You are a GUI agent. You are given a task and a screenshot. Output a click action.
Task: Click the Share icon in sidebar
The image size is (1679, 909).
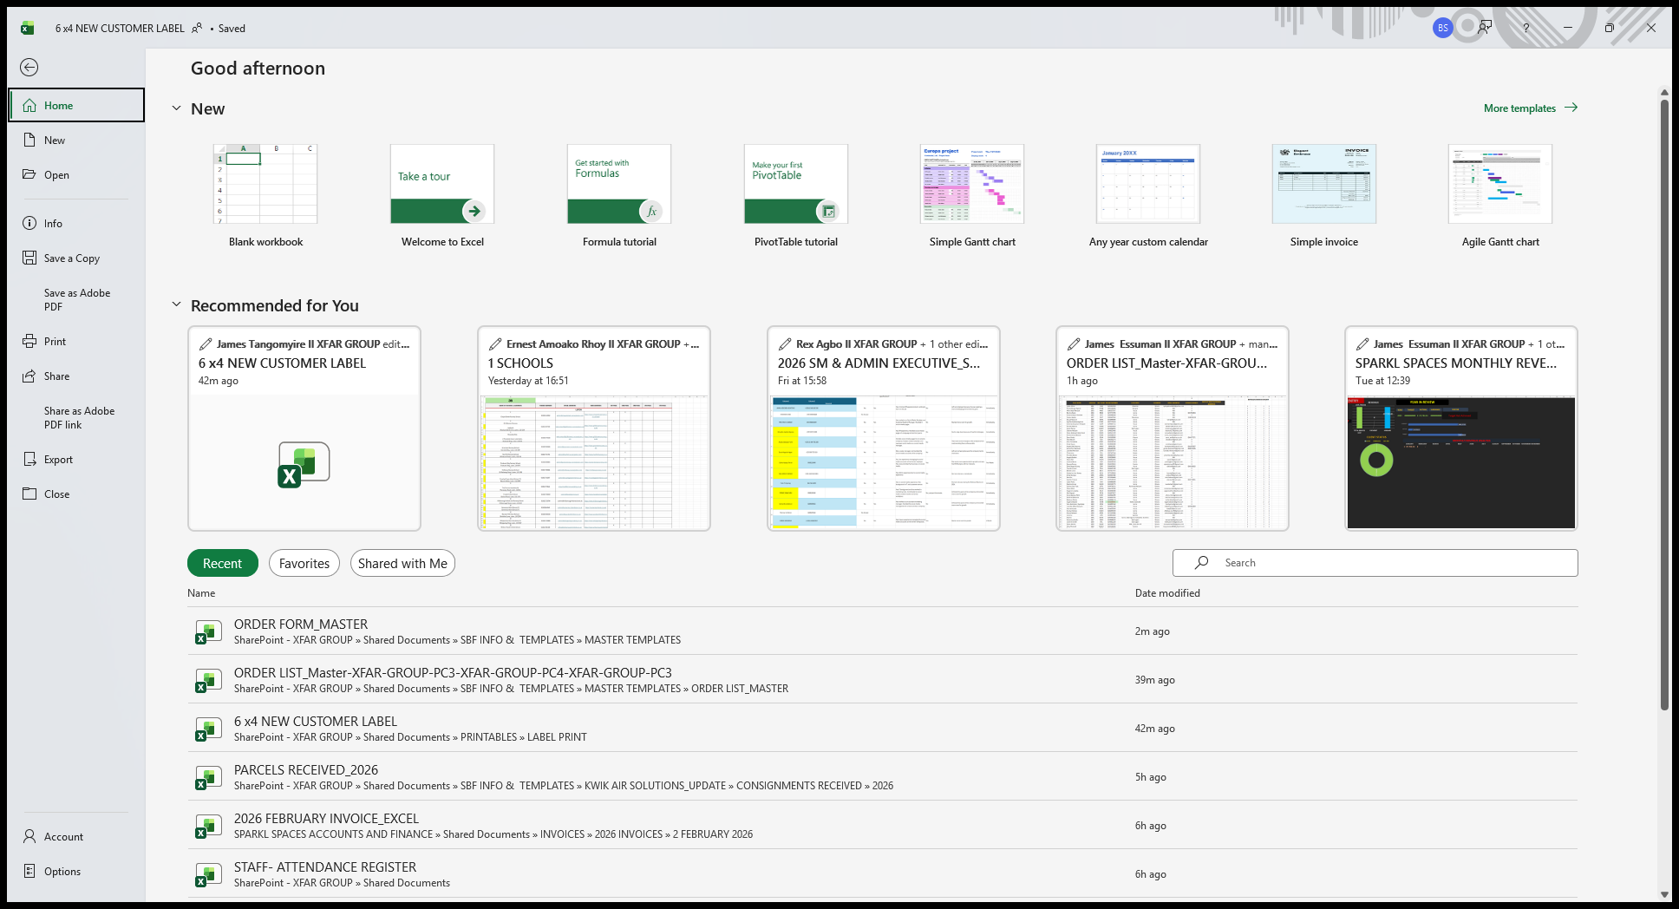pos(29,376)
